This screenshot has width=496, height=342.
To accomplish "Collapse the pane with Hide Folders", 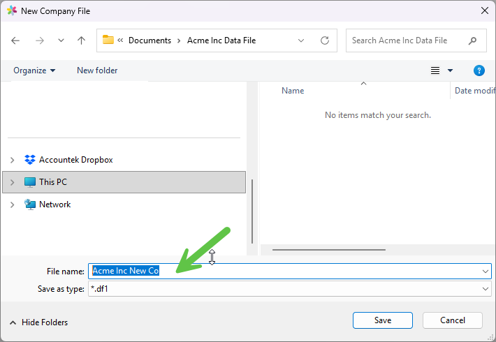I will (x=38, y=322).
